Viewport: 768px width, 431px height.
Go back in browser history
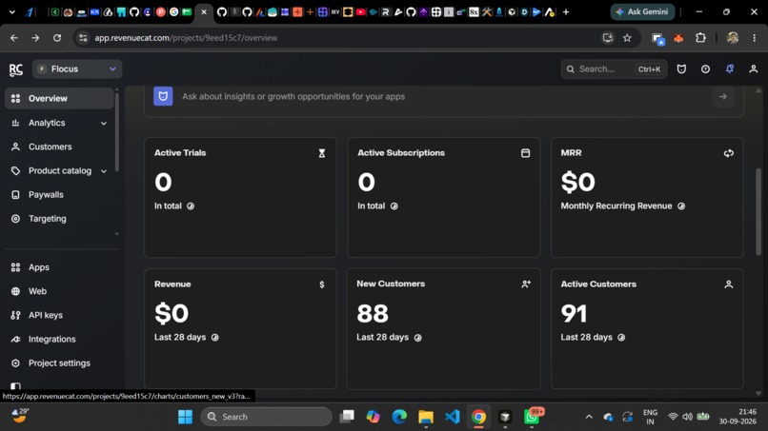[13, 38]
